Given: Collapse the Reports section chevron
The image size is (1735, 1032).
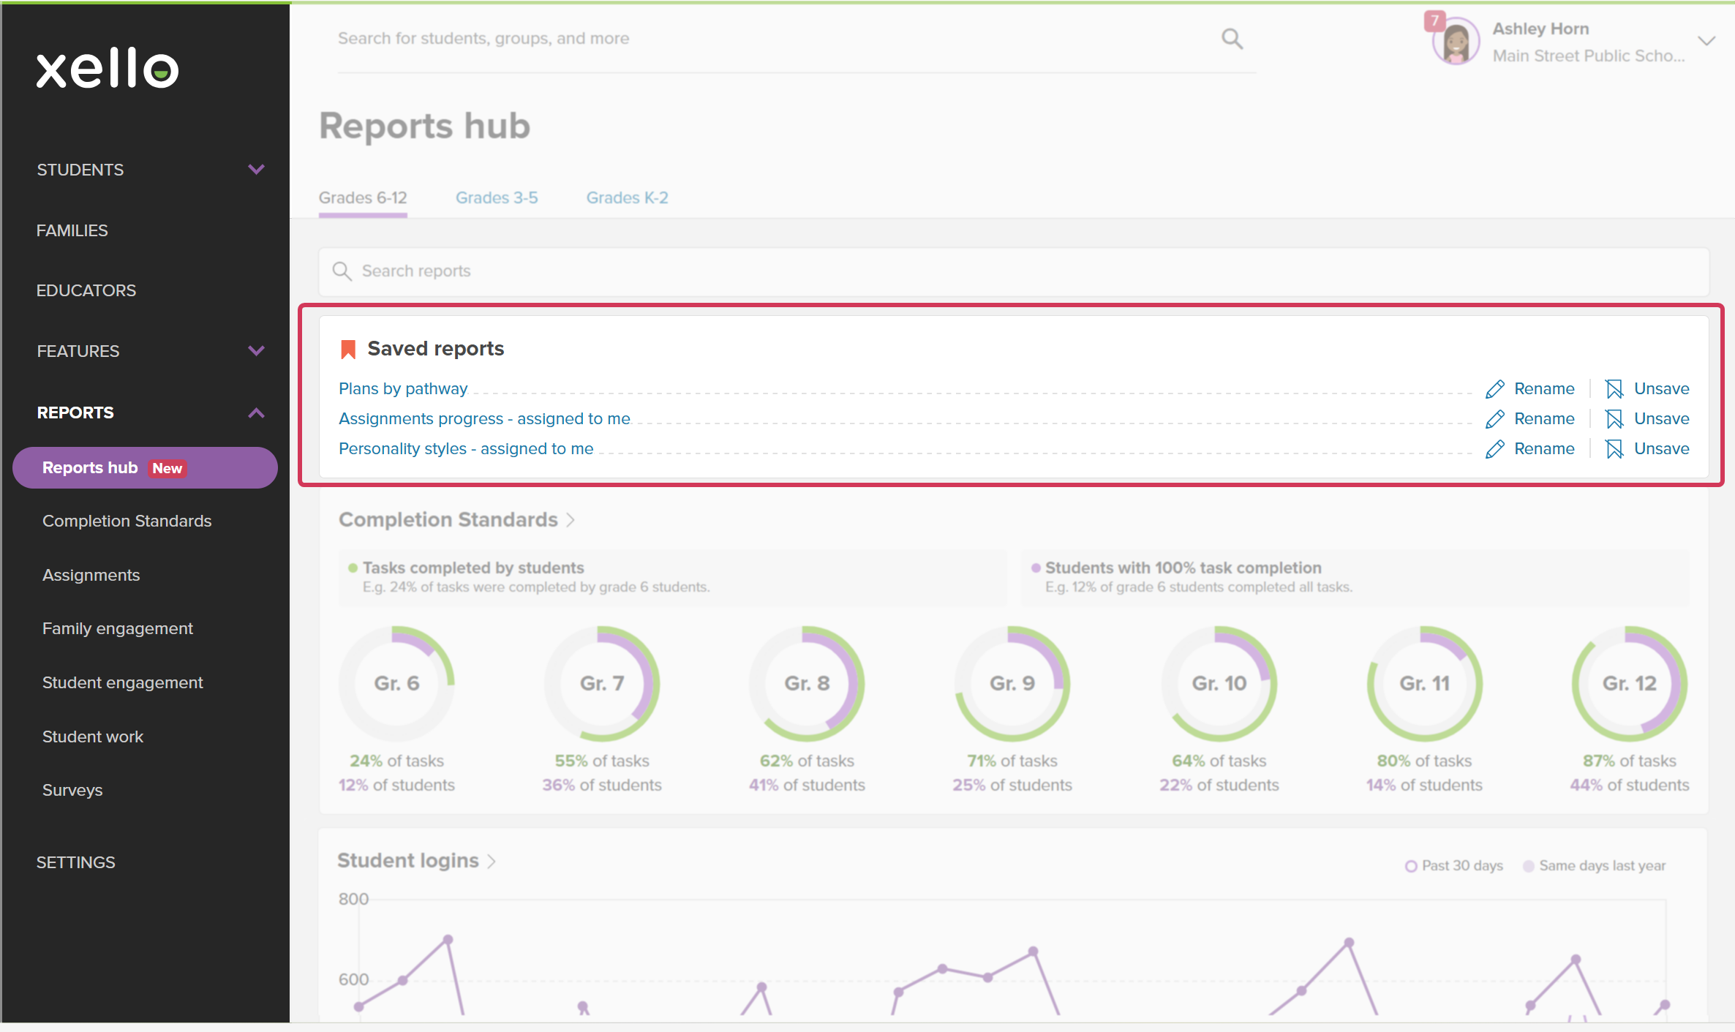Looking at the screenshot, I should click(x=256, y=413).
